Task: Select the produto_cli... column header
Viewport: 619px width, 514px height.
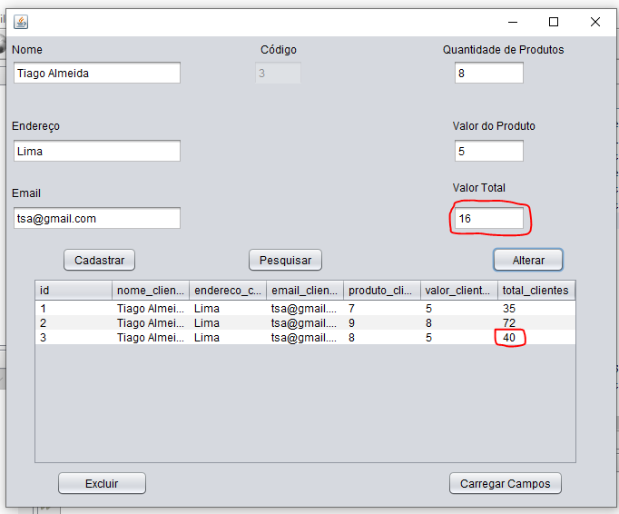Action: 382,291
